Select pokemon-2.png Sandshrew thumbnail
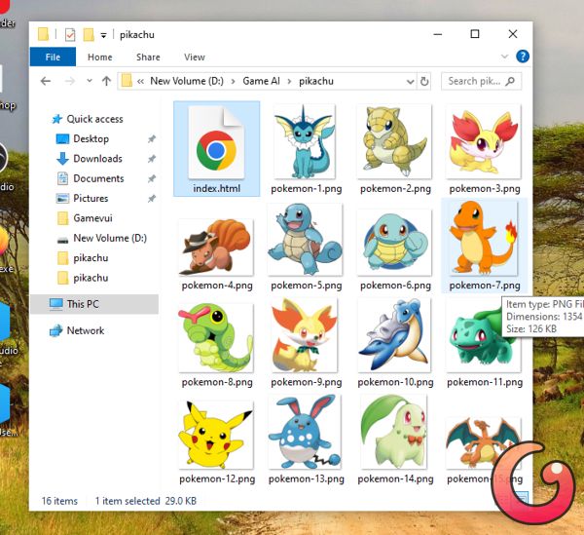 (x=394, y=141)
